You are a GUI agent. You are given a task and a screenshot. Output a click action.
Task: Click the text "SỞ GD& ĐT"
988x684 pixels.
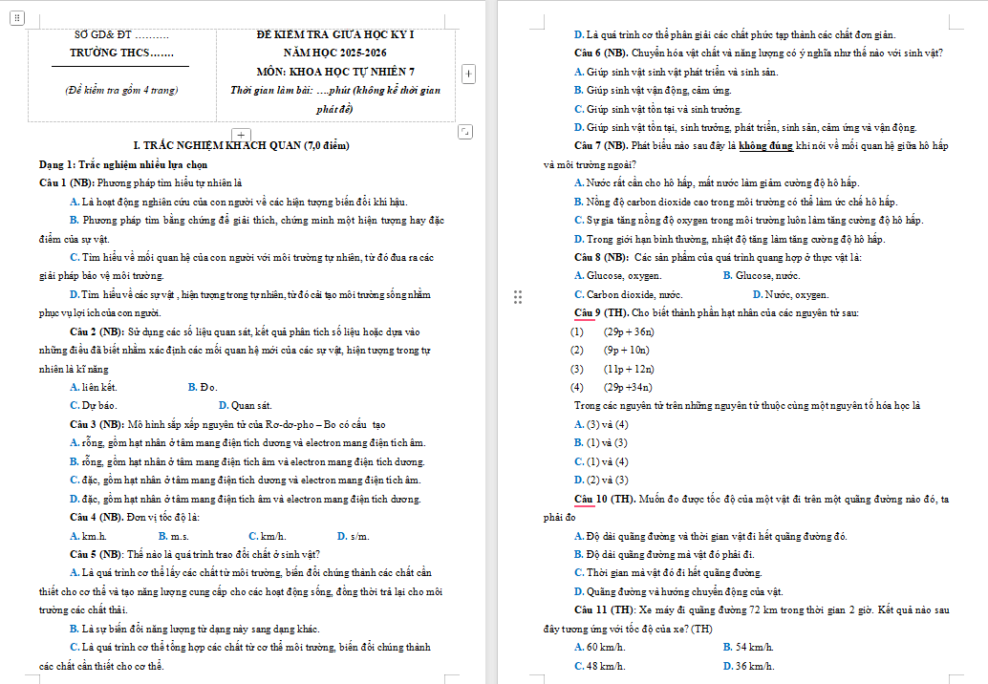[102, 34]
